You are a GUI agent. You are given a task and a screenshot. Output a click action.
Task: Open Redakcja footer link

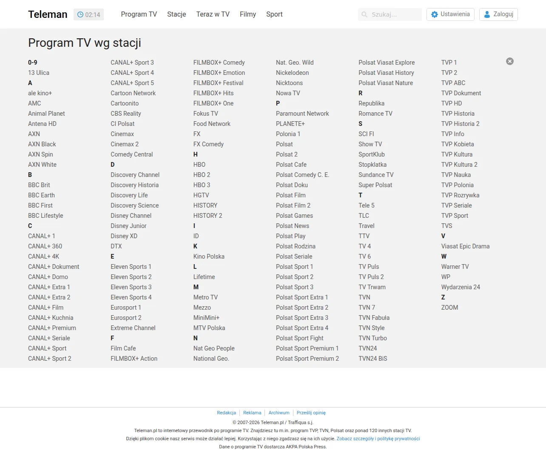pyautogui.click(x=226, y=413)
